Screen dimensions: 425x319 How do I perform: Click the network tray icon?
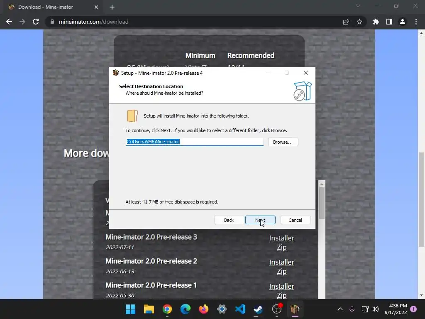point(365,309)
